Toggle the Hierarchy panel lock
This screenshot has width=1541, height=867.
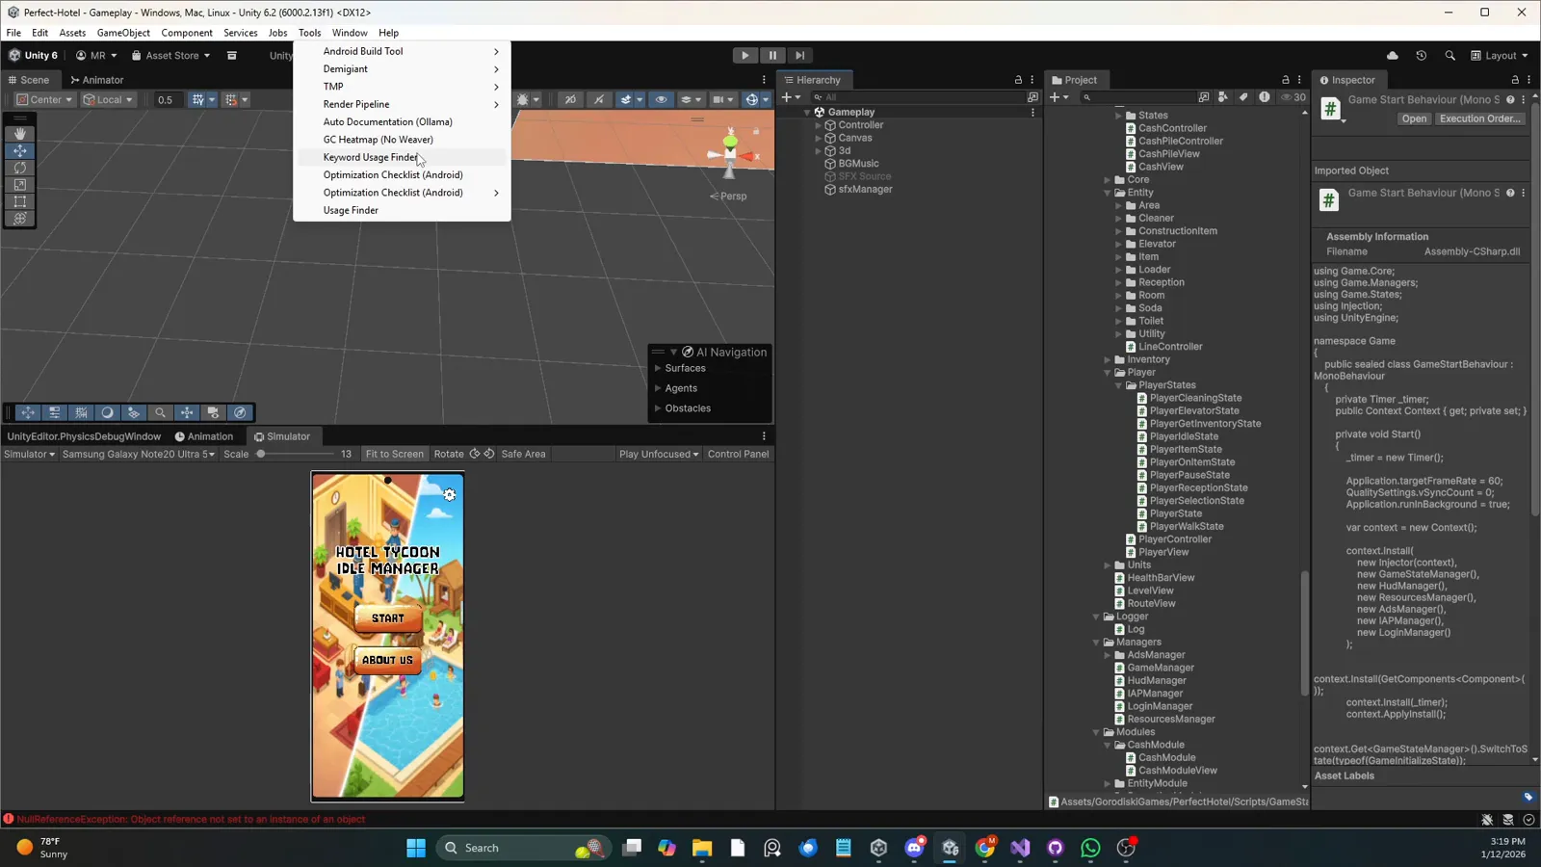point(1018,80)
